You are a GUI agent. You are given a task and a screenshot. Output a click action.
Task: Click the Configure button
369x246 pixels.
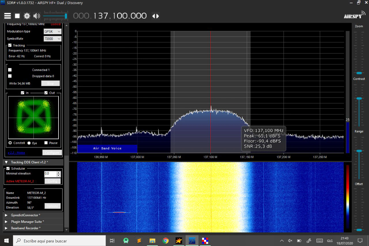(52, 153)
